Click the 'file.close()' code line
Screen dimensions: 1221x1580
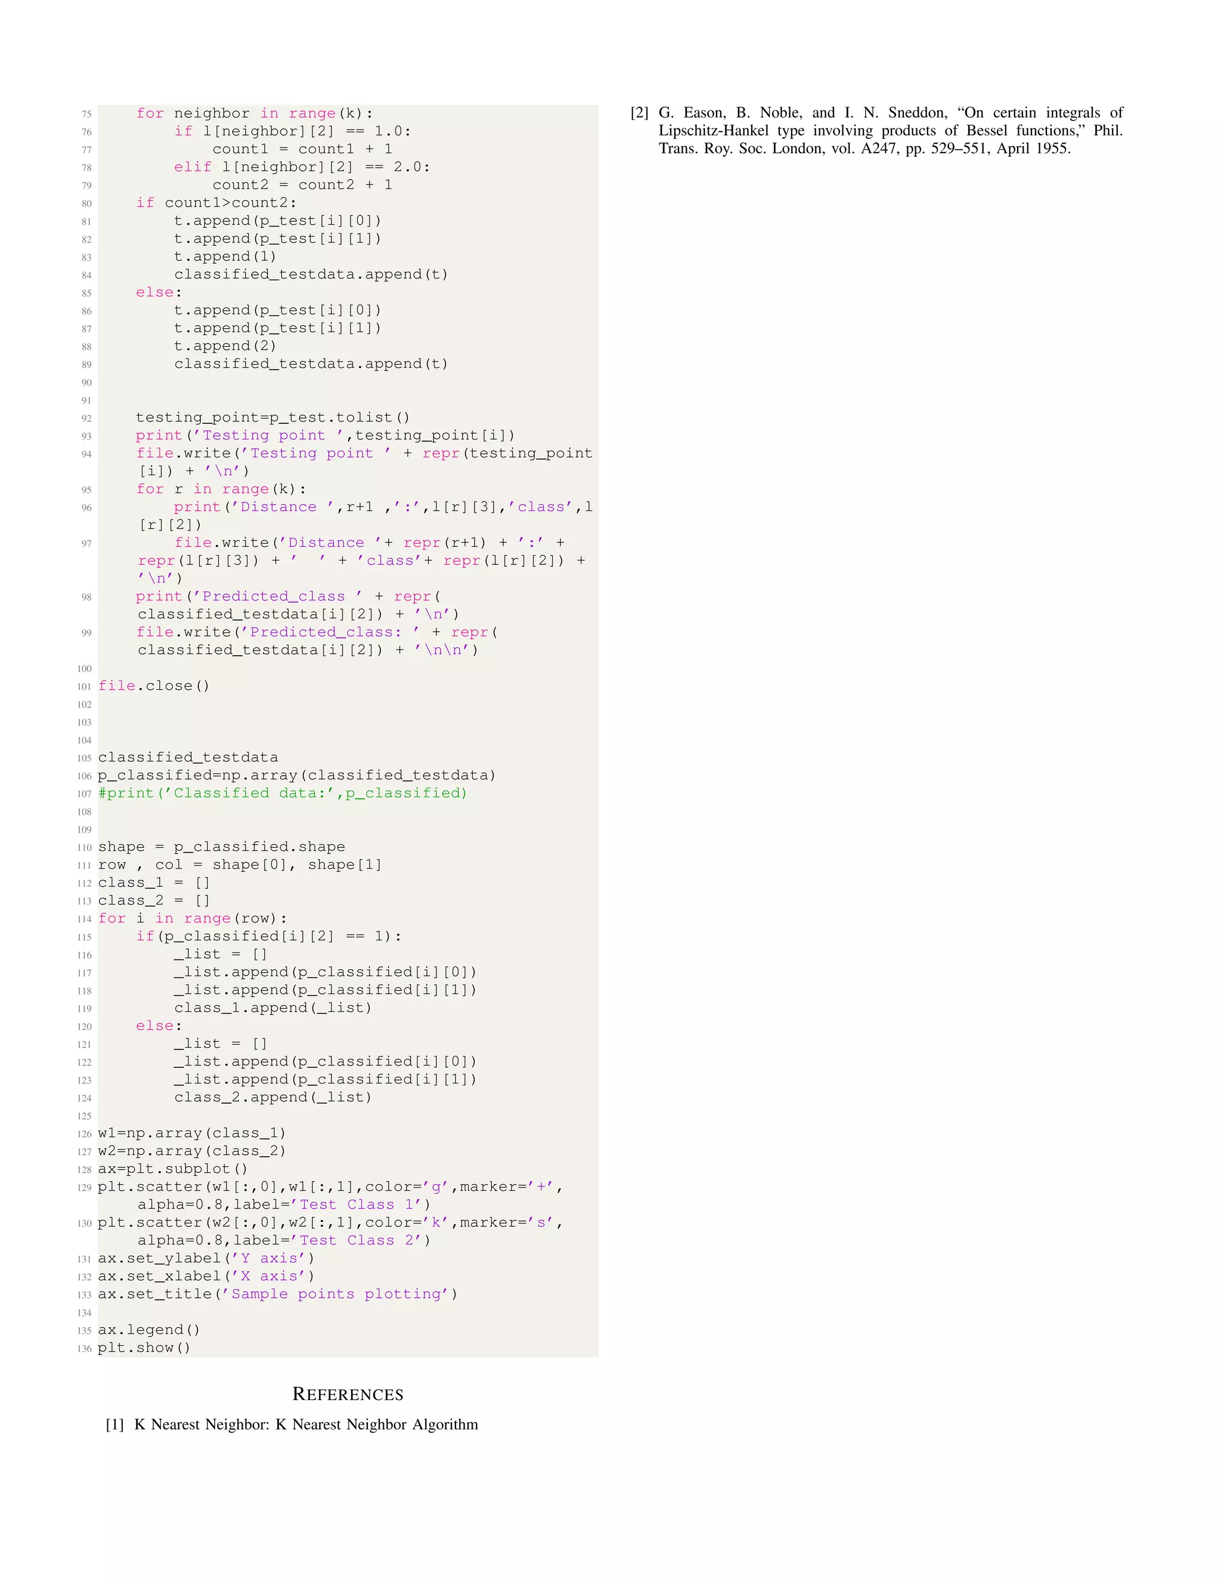[154, 685]
